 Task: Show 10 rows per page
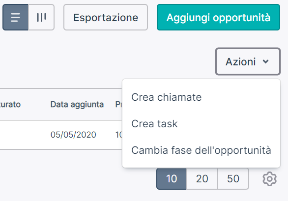tap(172, 179)
